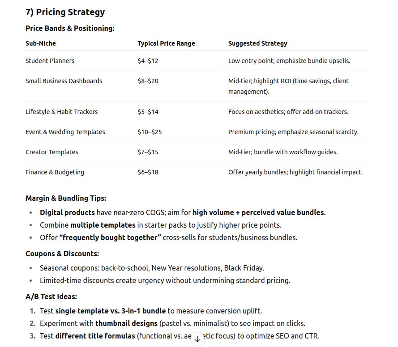Click the bold "Digital products" text

67,212
